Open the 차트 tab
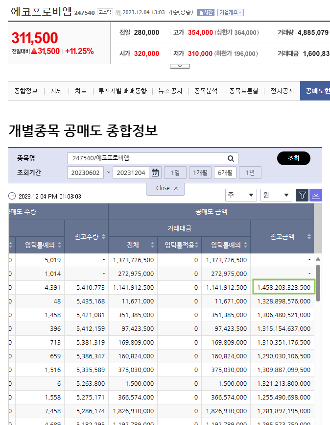The height and width of the screenshot is (425, 330). pyautogui.click(x=81, y=91)
